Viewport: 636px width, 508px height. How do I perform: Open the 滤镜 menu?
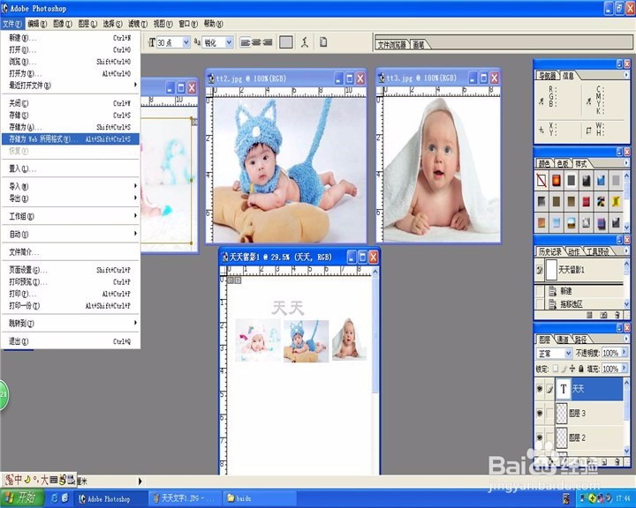[x=138, y=24]
